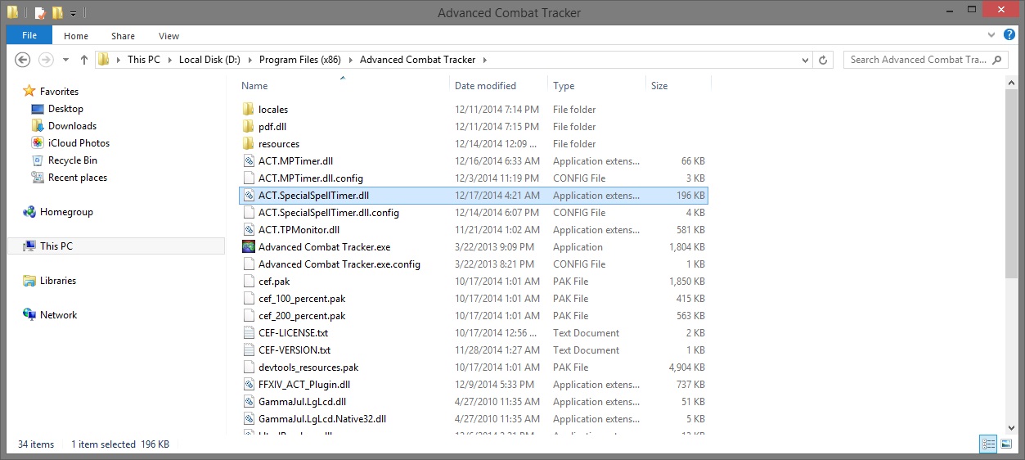This screenshot has height=460, width=1025.
Task: Click the Properties quick access icon
Action: (x=39, y=12)
